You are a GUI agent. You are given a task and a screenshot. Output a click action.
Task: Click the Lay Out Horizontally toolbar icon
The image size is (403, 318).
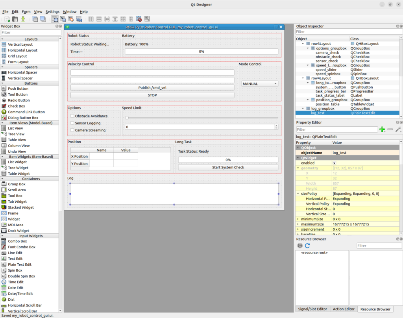(x=91, y=19)
